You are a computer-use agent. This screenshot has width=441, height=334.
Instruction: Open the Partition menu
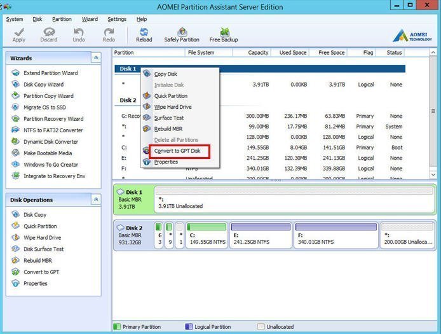coord(62,19)
